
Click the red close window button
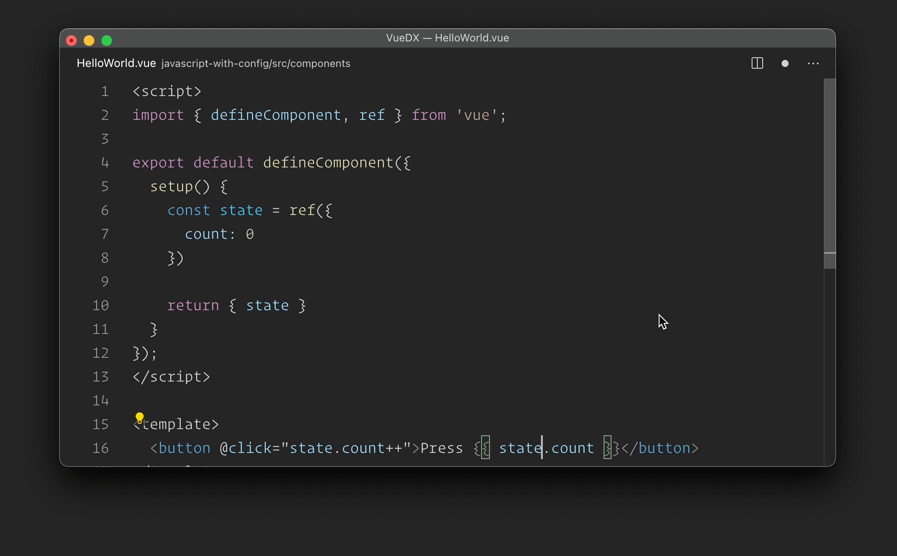point(71,41)
